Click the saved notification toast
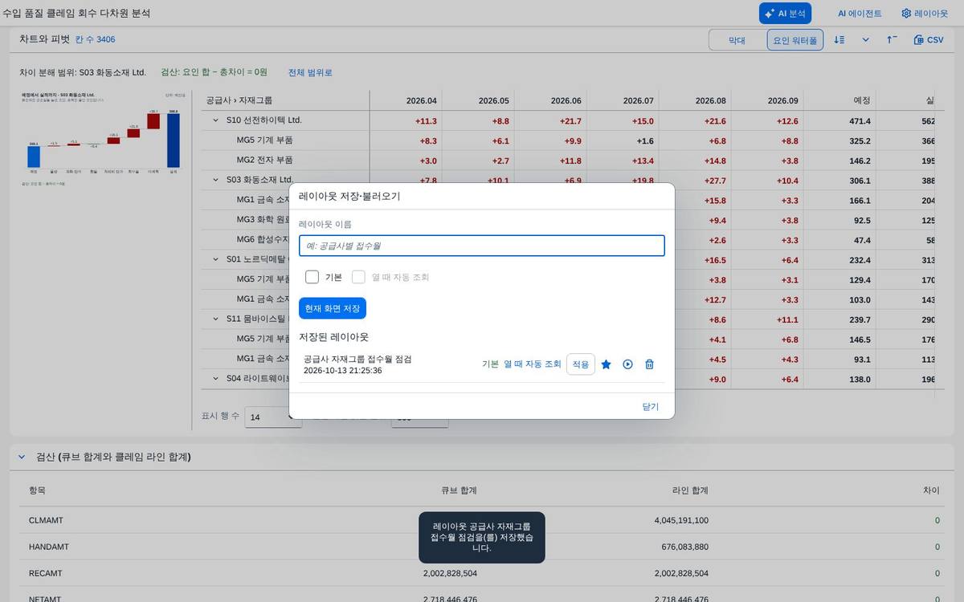Viewport: 964px width, 602px height. (x=482, y=537)
